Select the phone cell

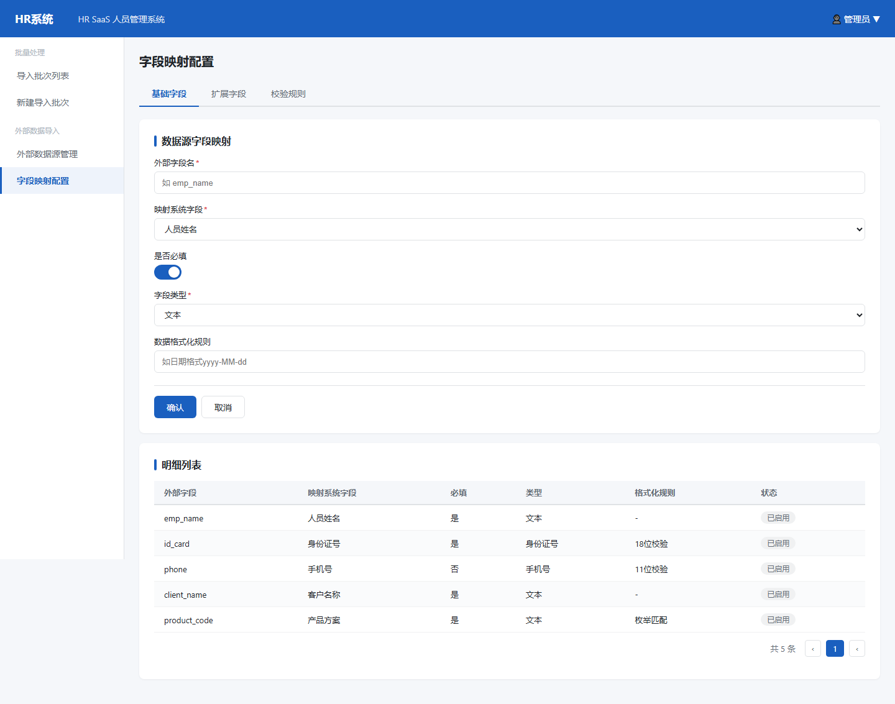(x=175, y=569)
